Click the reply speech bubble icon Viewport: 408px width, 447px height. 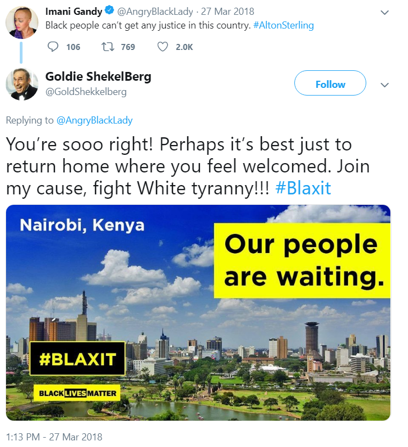[53, 47]
